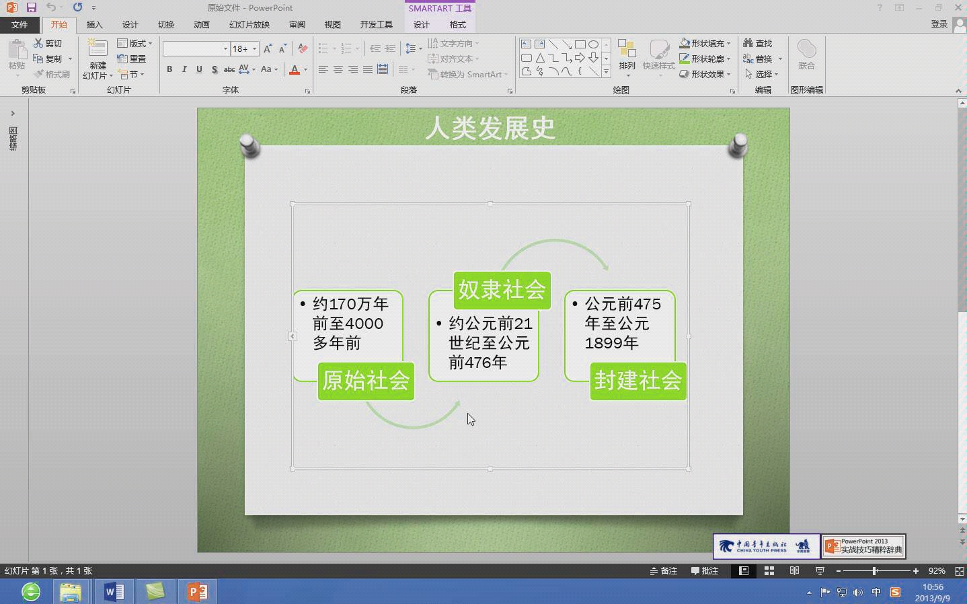Switch to Normal view icon in status bar

coord(744,570)
